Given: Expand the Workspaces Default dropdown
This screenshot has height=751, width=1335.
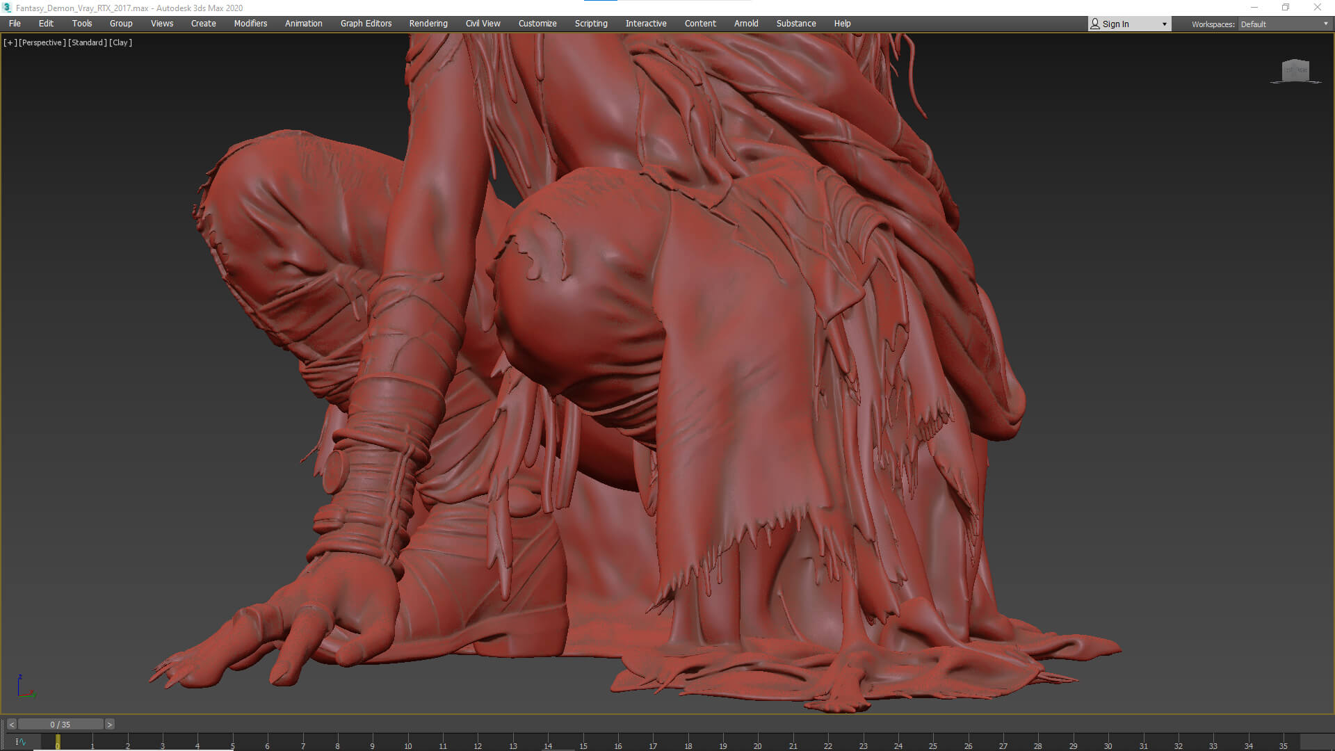Looking at the screenshot, I should coord(1284,24).
